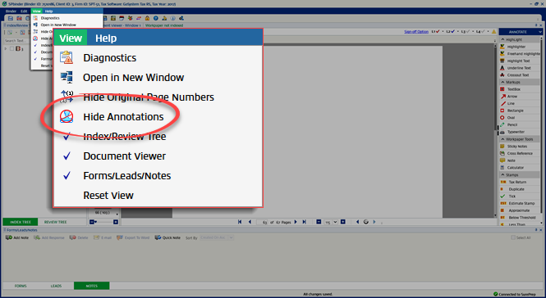Click the Add Note button
The width and height of the screenshot is (546, 298).
[17, 237]
